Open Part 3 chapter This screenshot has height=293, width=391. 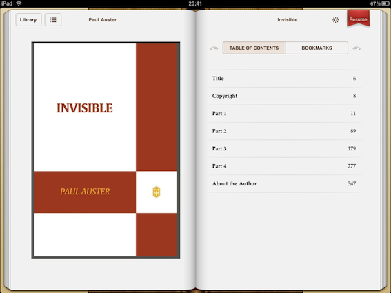285,149
